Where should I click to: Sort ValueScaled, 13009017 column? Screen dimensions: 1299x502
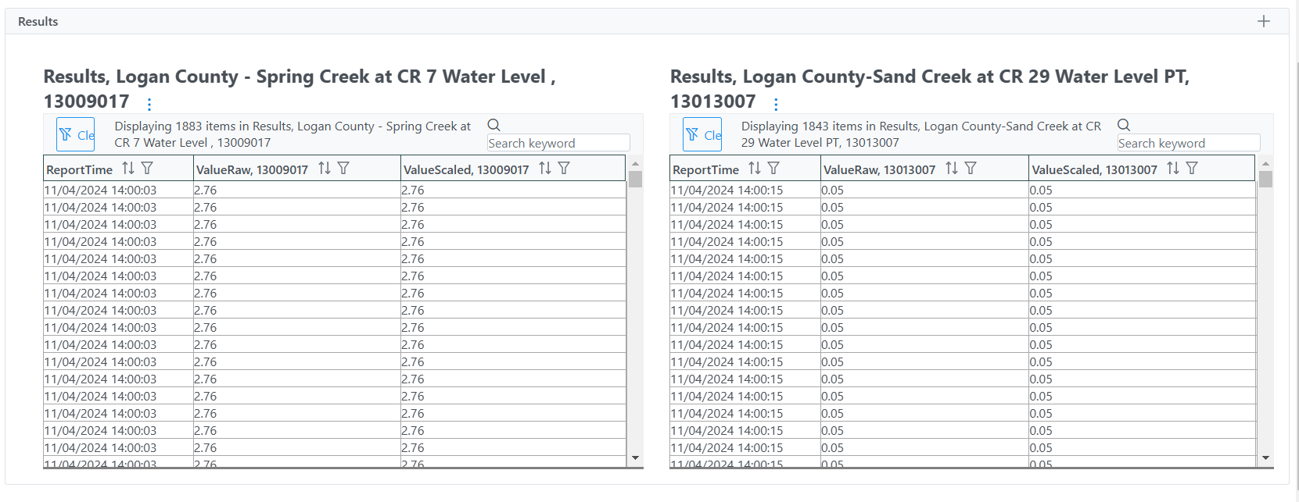click(545, 169)
